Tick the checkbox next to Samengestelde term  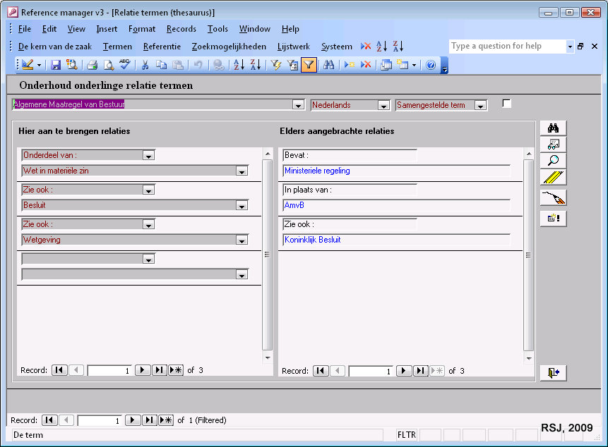tap(506, 104)
